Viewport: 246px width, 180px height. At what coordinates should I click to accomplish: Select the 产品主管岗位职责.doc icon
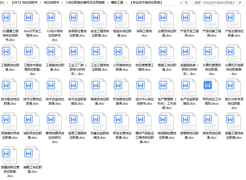[234, 19]
